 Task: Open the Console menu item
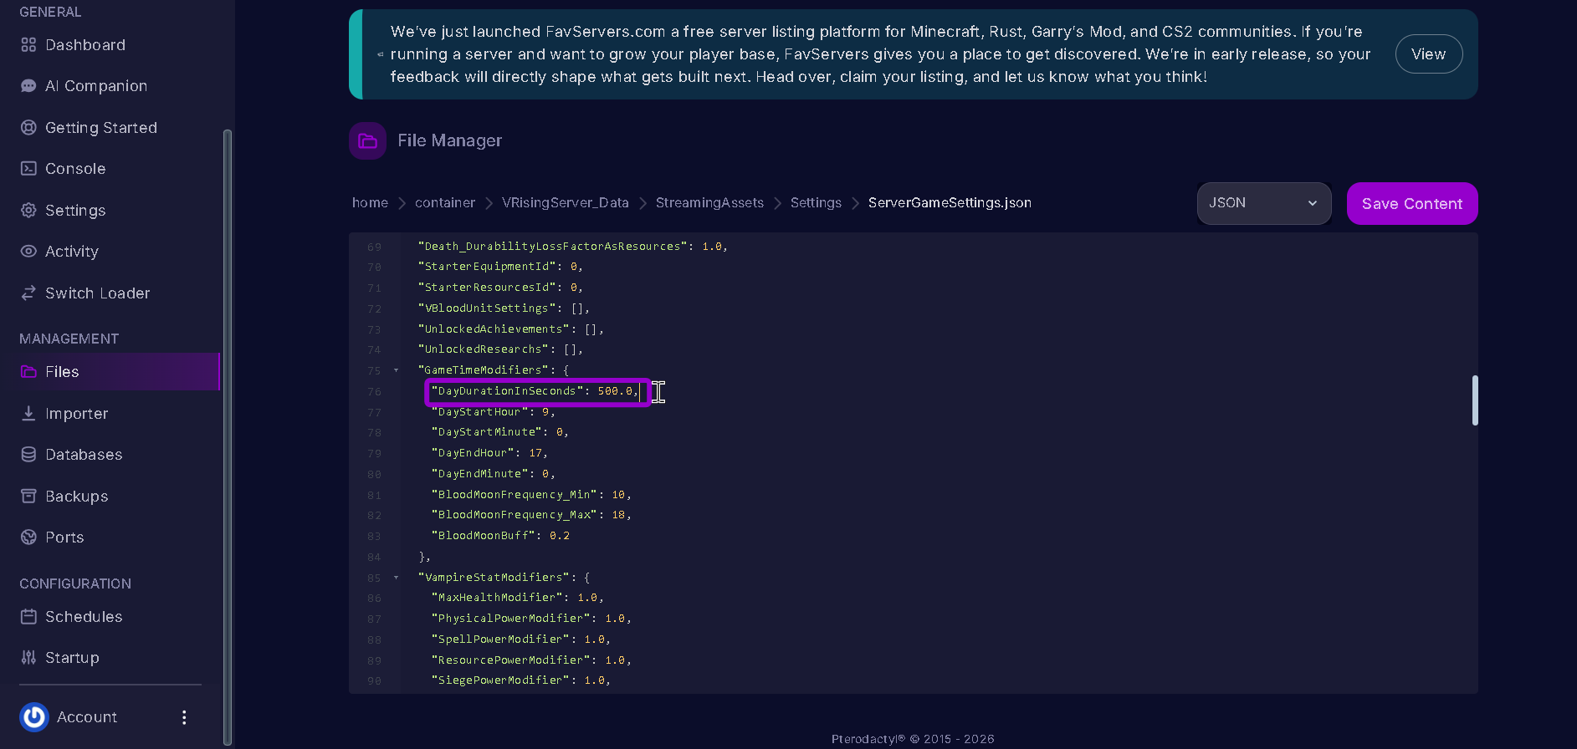[x=75, y=169]
